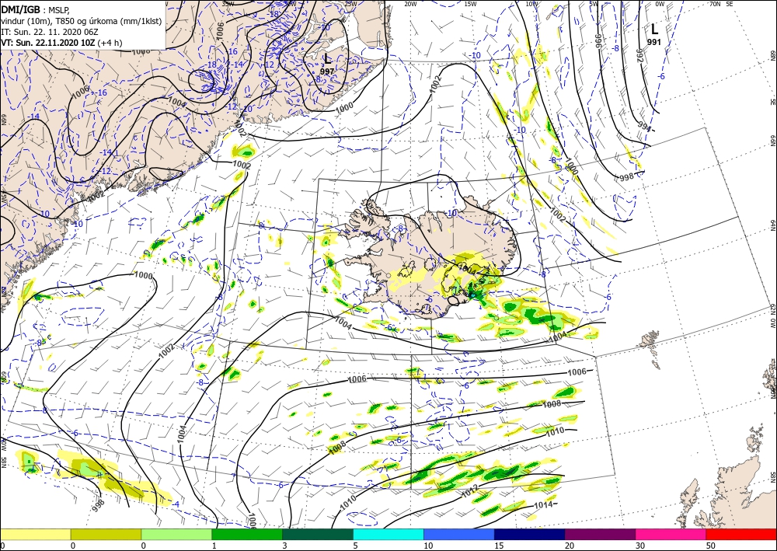Click the "70N" latitude label
This screenshot has height=551, width=777.
pyautogui.click(x=715, y=4)
